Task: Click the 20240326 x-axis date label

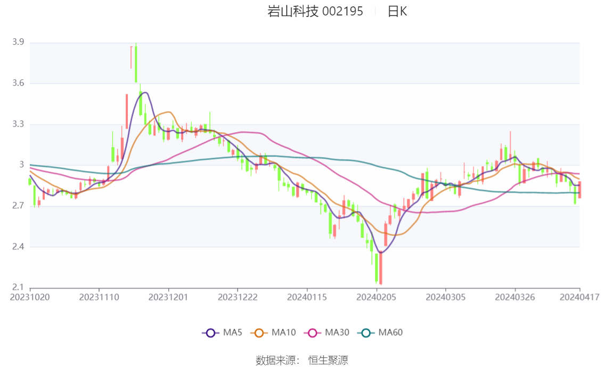Action: pos(515,297)
